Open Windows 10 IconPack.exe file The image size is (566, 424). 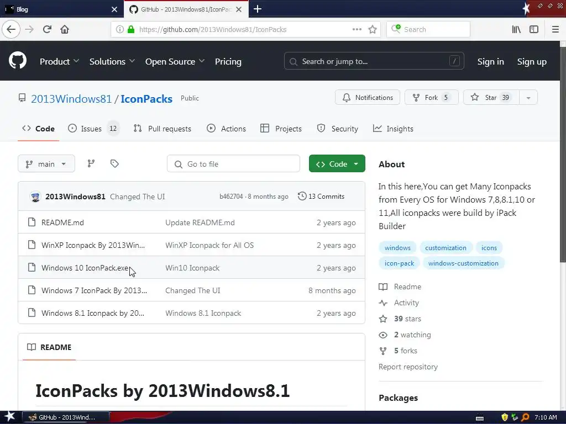[x=85, y=268]
